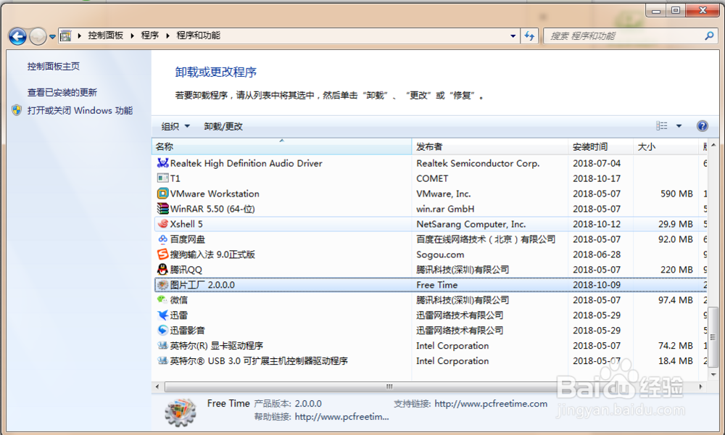The width and height of the screenshot is (725, 435).
Task: Click the 图片工厂 2.0.0.0 row icon
Action: pos(162,285)
